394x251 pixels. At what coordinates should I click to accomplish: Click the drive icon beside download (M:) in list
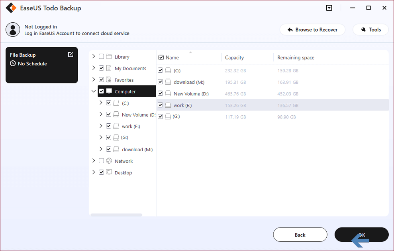pyautogui.click(x=168, y=82)
